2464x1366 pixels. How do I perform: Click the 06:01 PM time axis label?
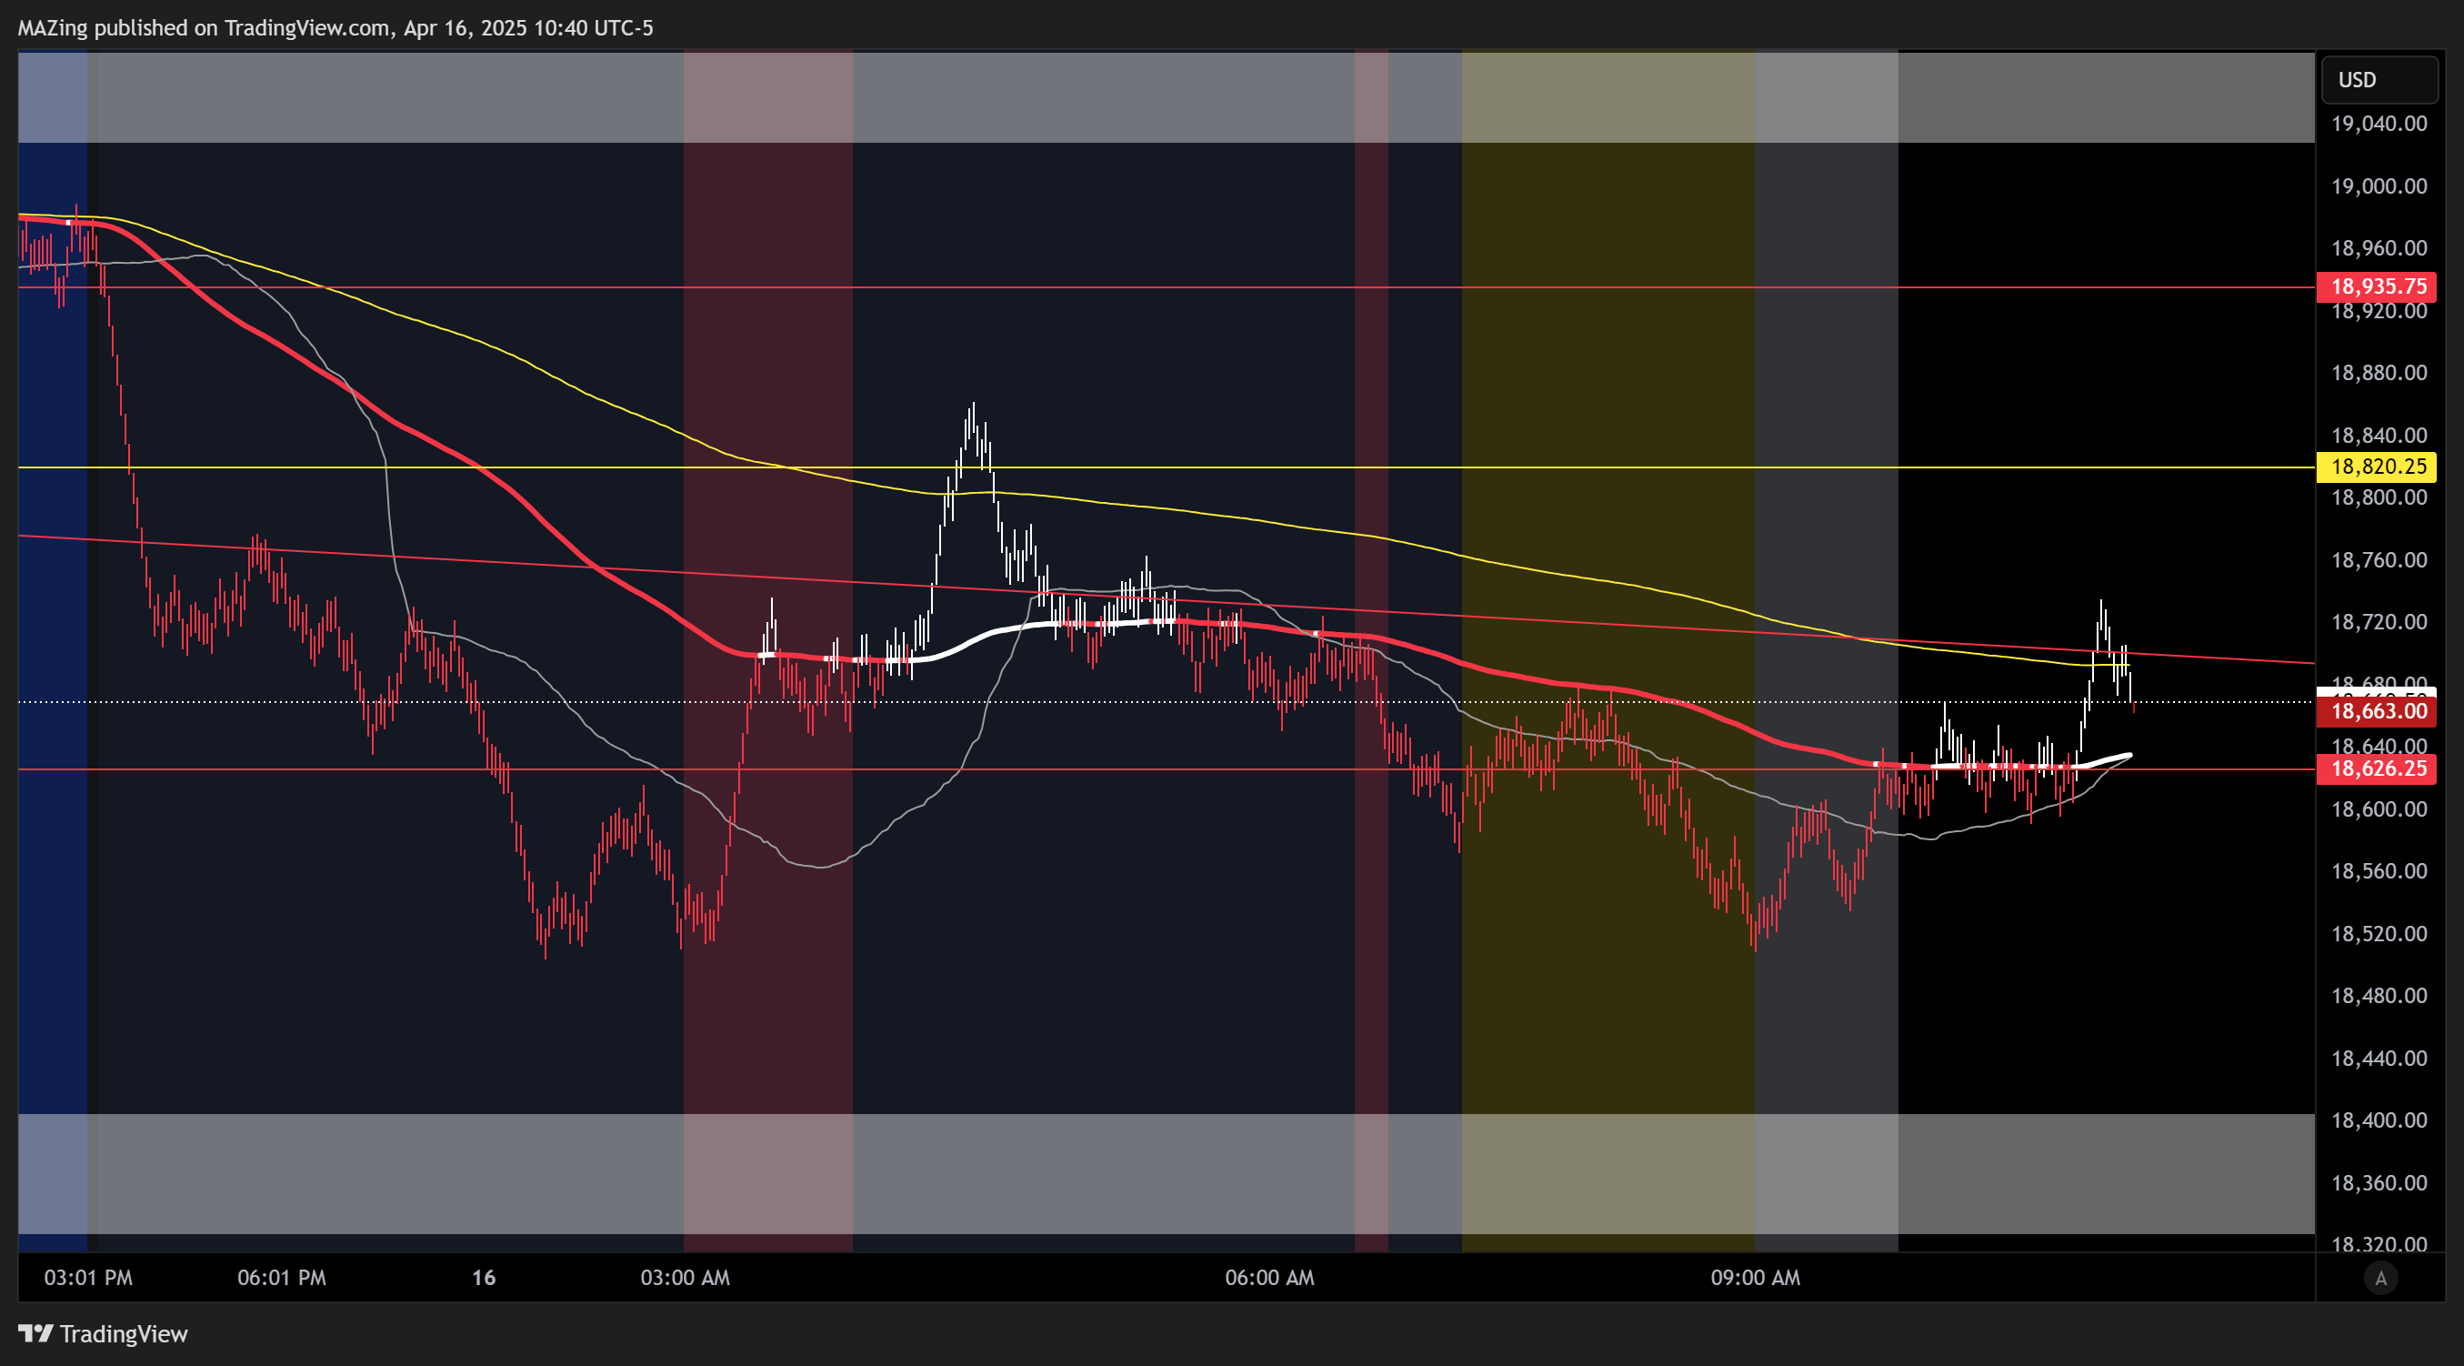coord(281,1278)
